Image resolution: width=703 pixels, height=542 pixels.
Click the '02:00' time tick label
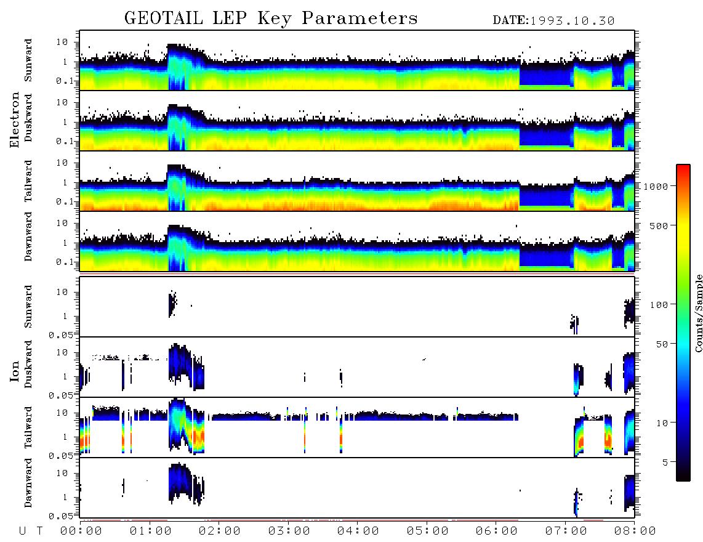point(220,532)
